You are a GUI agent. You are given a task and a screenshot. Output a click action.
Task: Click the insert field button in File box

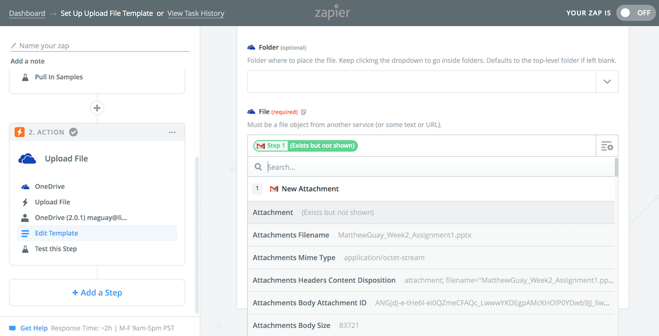click(607, 146)
